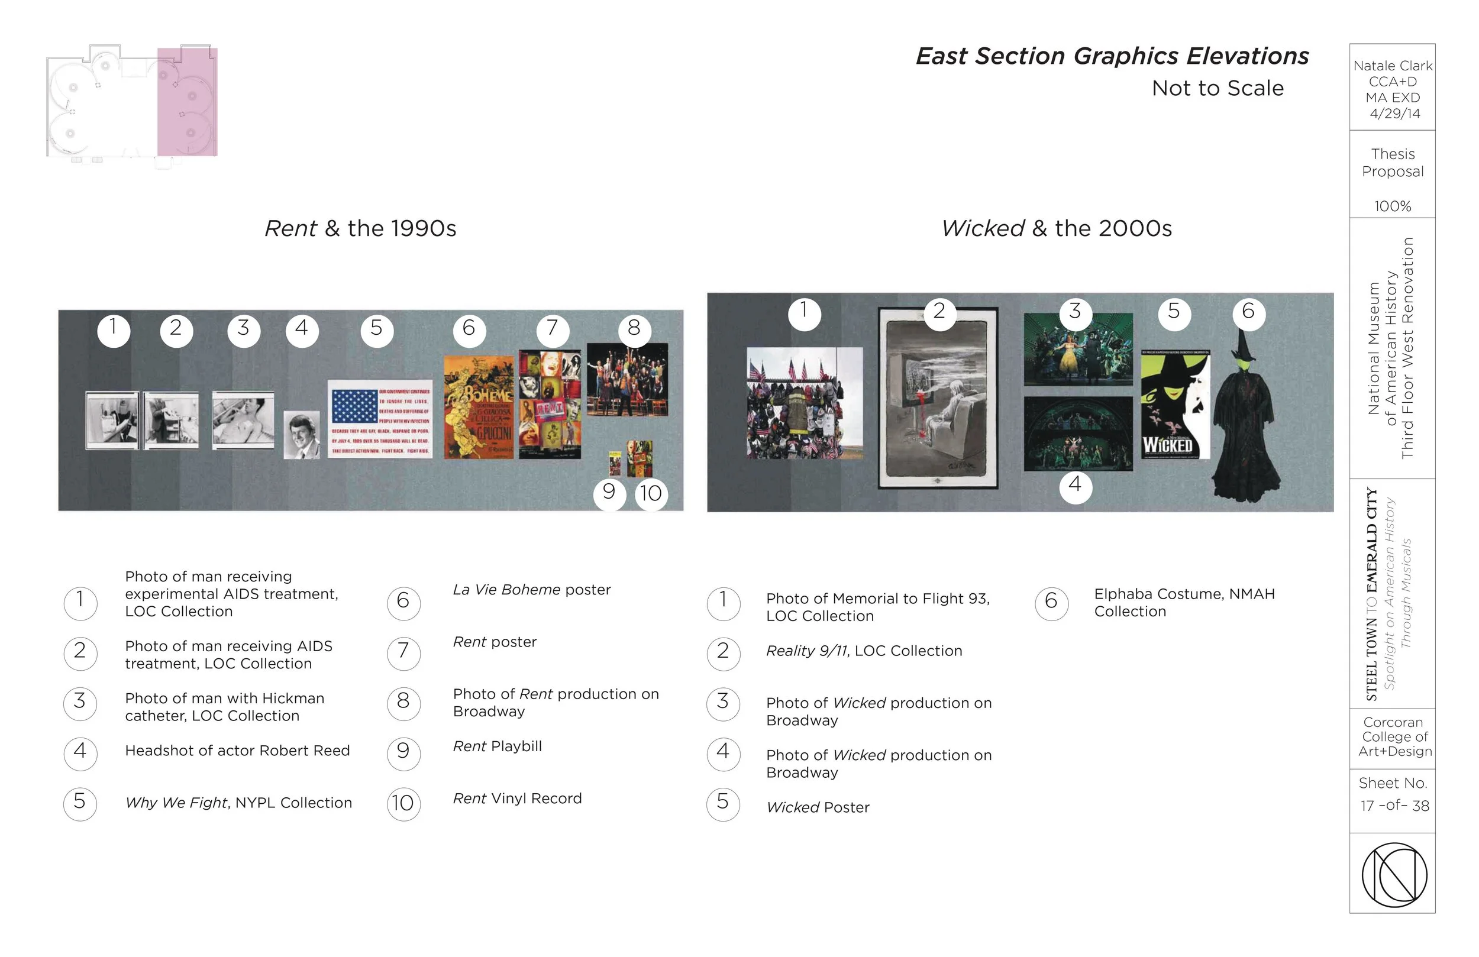Click the 'Not to Scale' subtitle
The height and width of the screenshot is (957, 1479).
1218,88
